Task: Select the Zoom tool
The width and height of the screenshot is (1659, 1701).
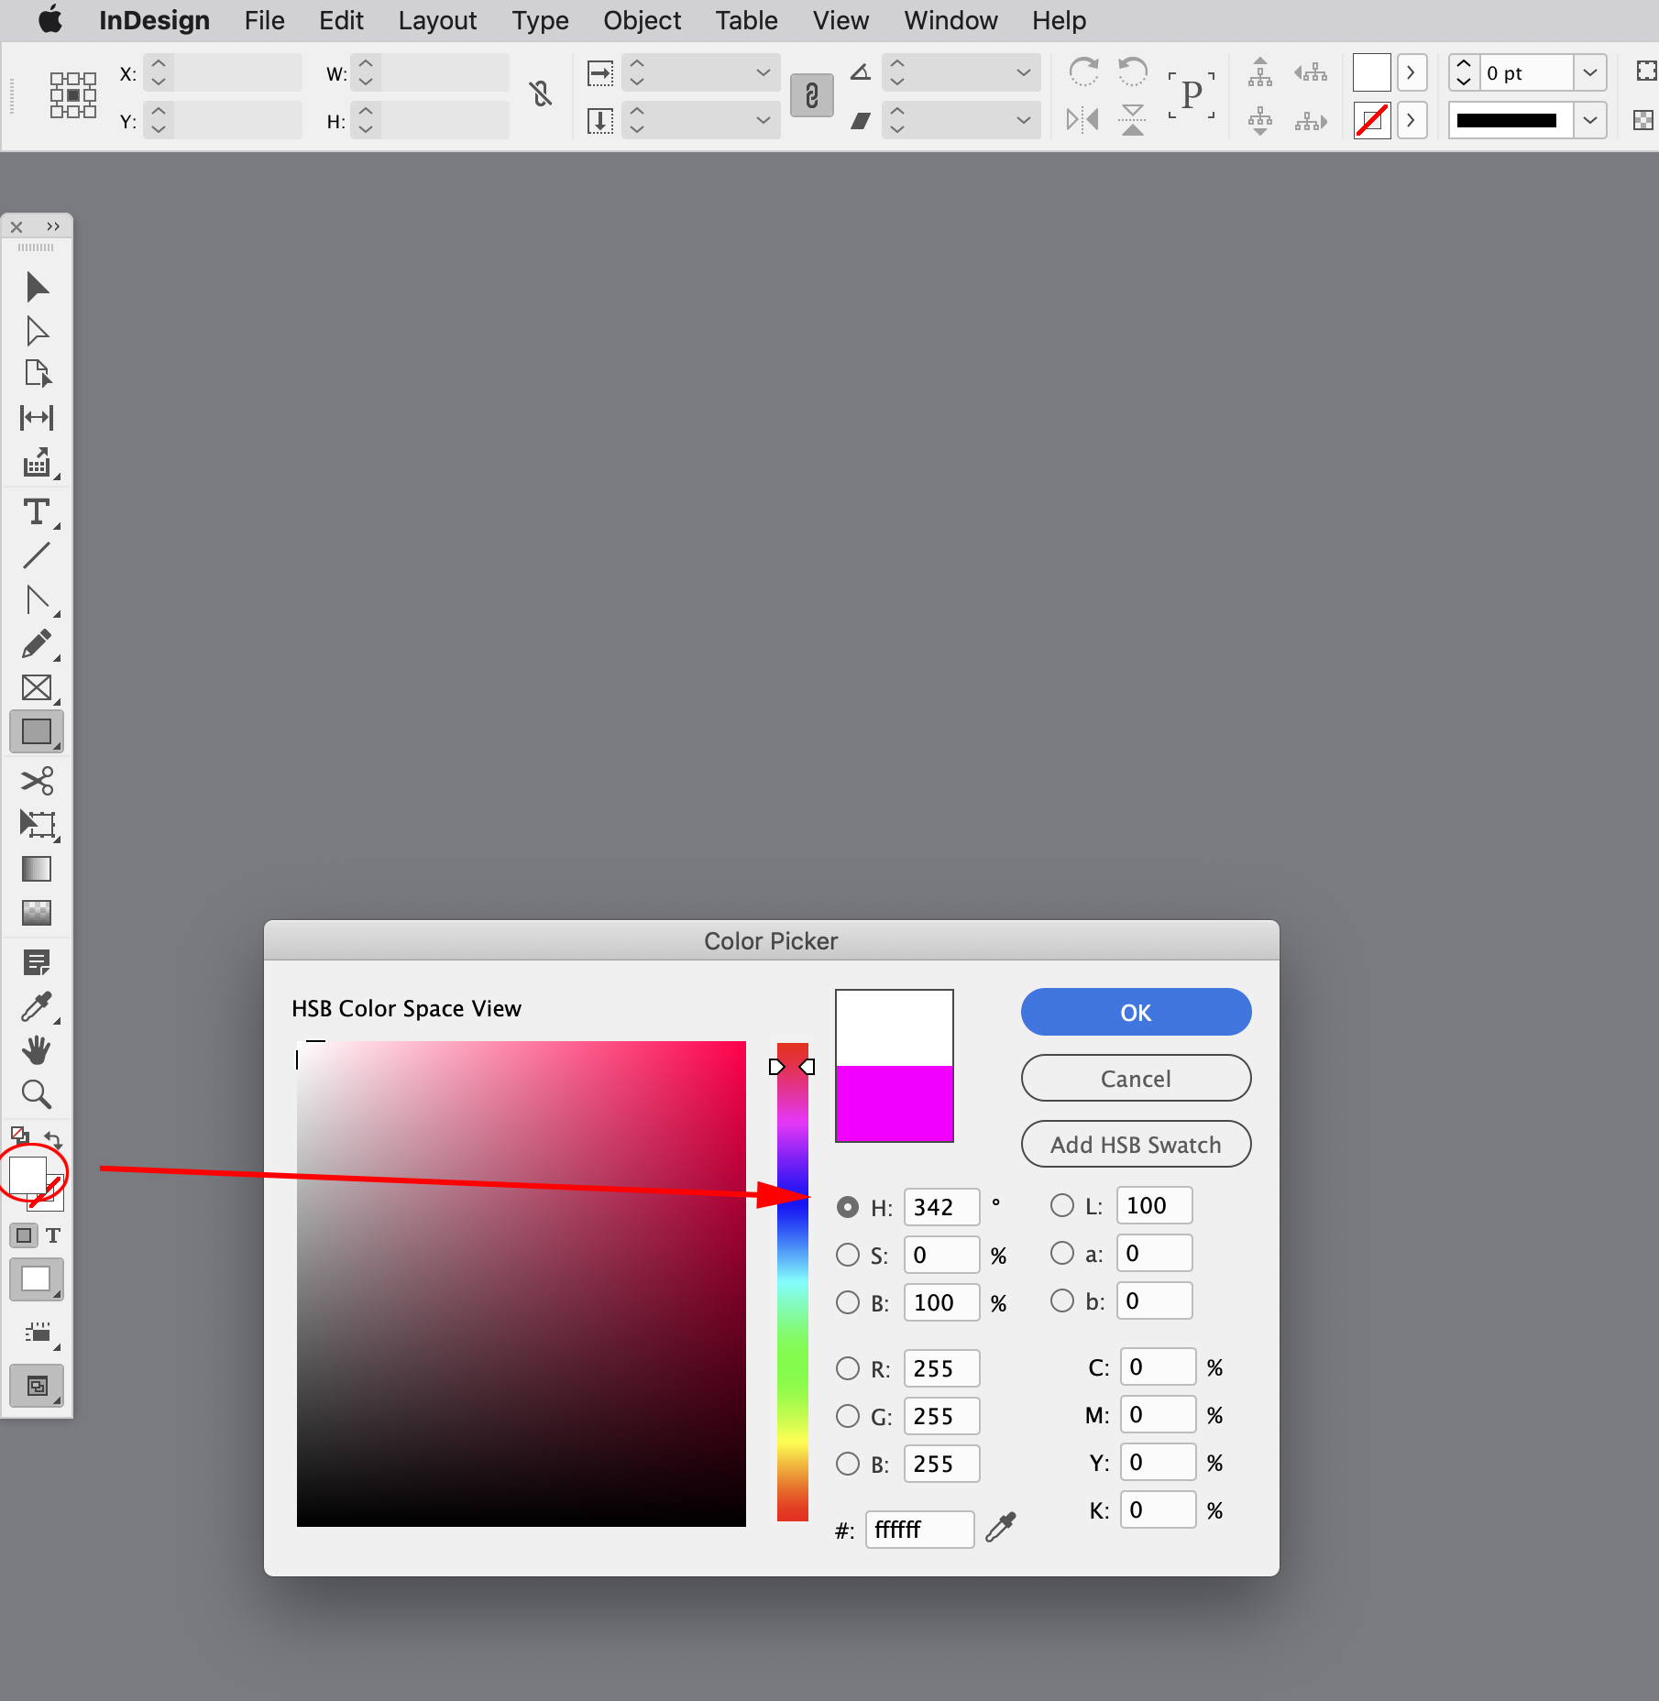Action: 37,1093
